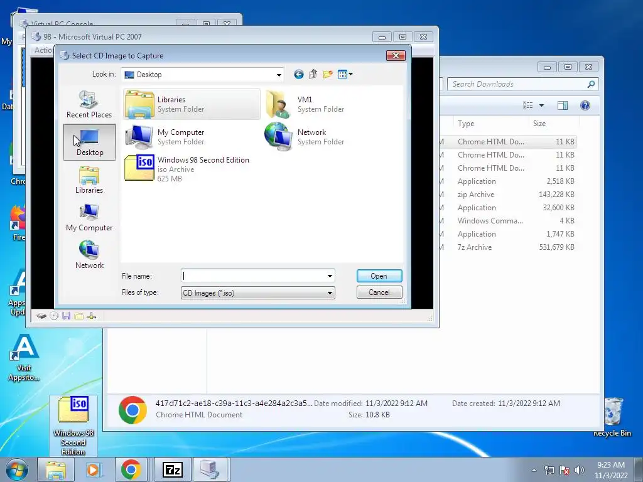Select the 7z Archive row in Explorer
643x482 pixels.
(509, 247)
